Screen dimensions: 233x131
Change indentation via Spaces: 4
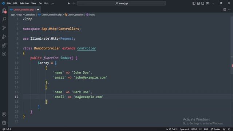coord(185,130)
